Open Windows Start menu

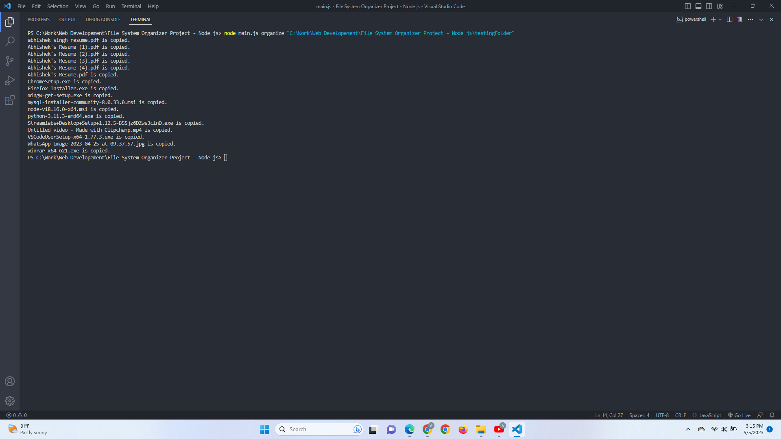click(x=265, y=429)
